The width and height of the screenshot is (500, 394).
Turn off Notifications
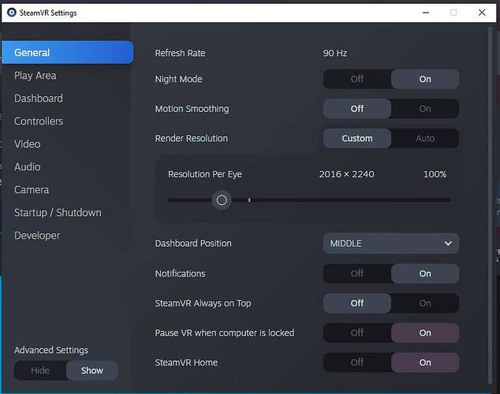(357, 273)
